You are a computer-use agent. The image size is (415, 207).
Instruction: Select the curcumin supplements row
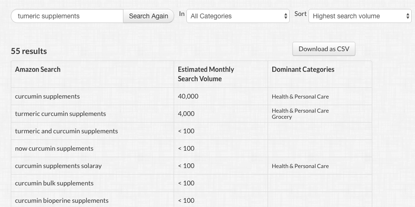coord(192,96)
